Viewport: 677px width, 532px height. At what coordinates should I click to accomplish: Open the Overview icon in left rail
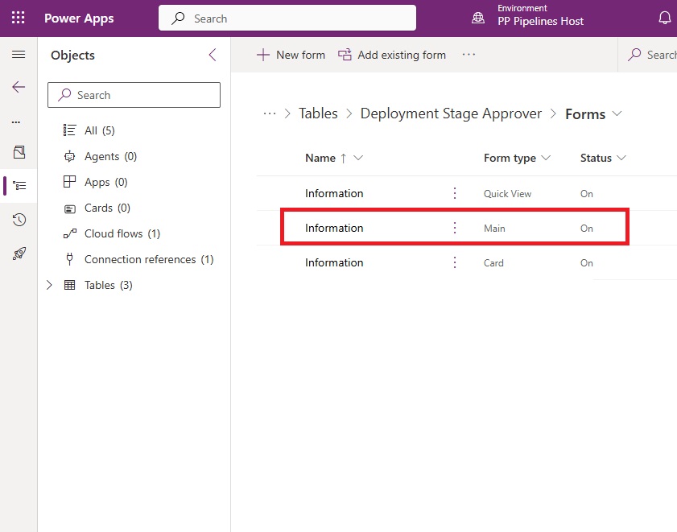click(x=19, y=152)
